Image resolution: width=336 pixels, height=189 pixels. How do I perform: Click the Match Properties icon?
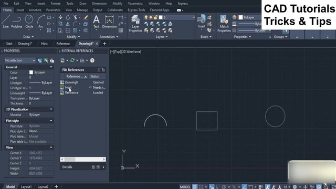click(x=224, y=23)
